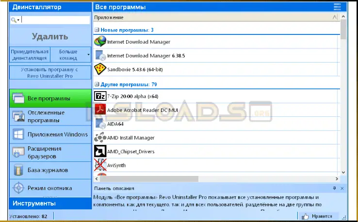
Task: Click the AIDA64 installer icon
Action: (100, 124)
